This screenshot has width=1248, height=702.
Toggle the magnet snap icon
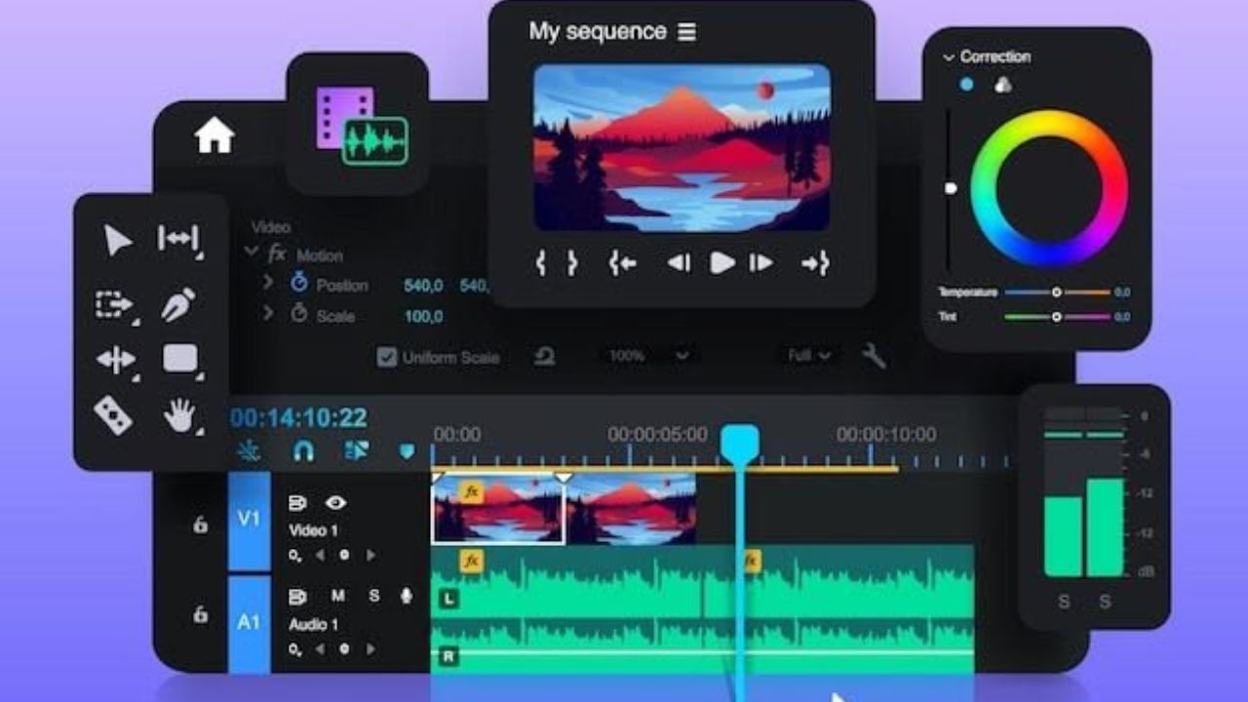[304, 450]
